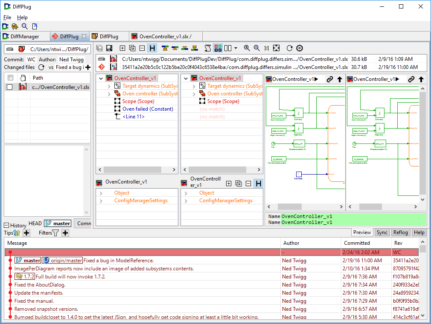
Task: Expand ConfigManagerSettings in left properties panel
Action: [x=101, y=201]
